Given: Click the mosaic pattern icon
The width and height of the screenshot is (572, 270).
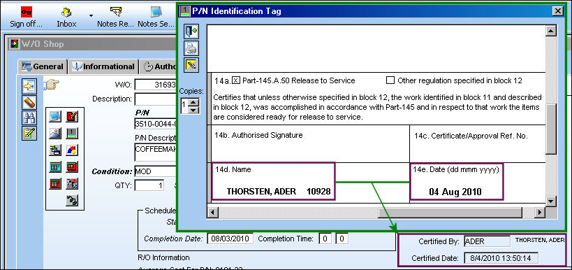Looking at the screenshot, I should click(x=72, y=183).
